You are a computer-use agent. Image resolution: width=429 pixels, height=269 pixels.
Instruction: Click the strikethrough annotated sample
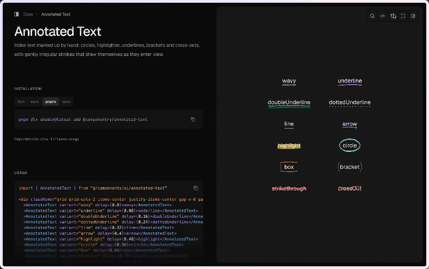(x=289, y=188)
